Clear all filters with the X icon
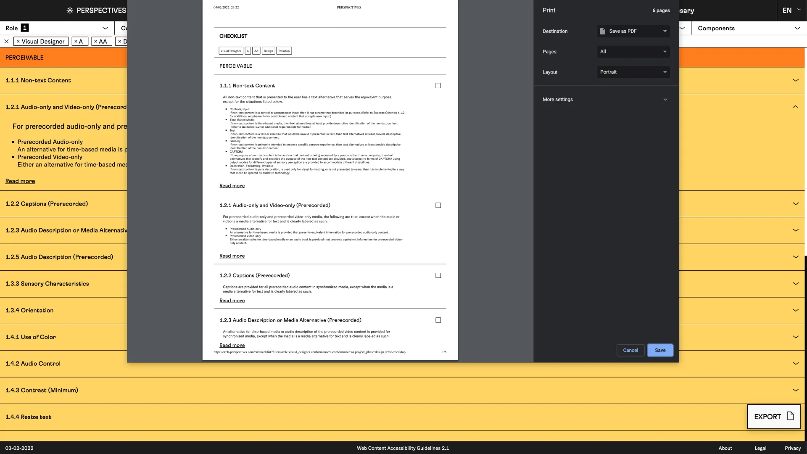 point(6,41)
